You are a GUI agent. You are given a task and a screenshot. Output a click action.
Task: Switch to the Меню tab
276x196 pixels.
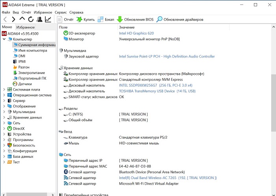point(7,27)
